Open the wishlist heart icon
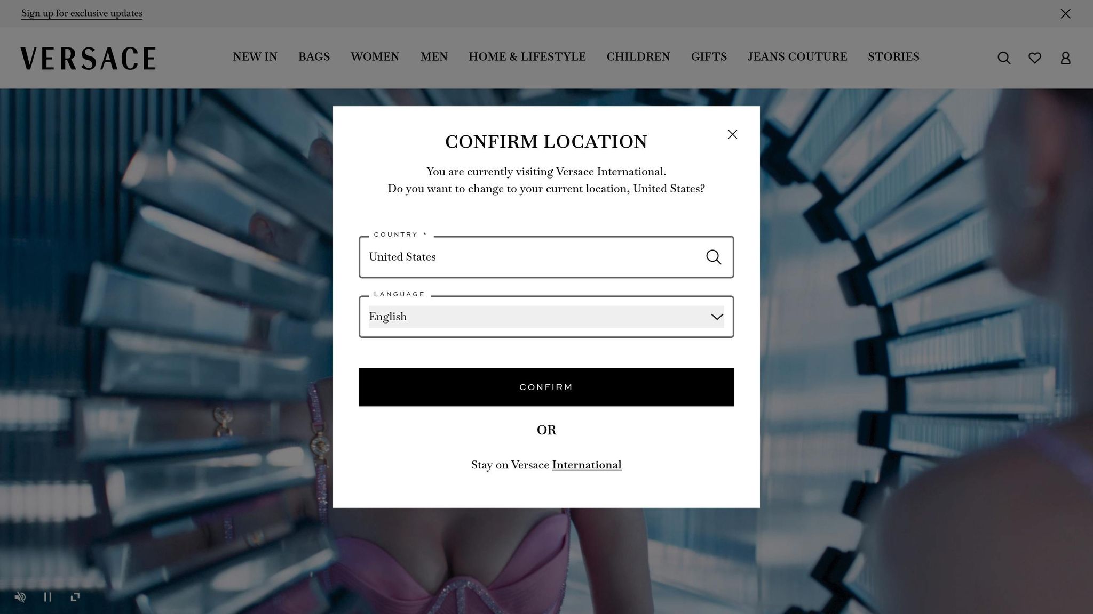Screen dimensions: 1093x614 click(x=1035, y=58)
